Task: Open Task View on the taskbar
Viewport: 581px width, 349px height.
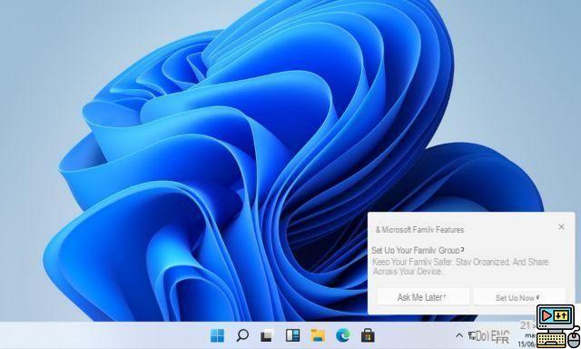Action: click(x=267, y=335)
